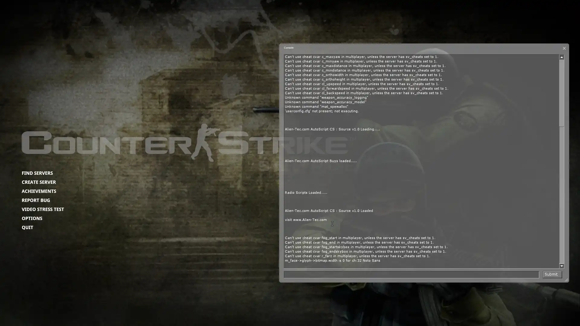The width and height of the screenshot is (580, 326).
Task: Open VIDEO STRESS TEST option
Action: pos(43,209)
